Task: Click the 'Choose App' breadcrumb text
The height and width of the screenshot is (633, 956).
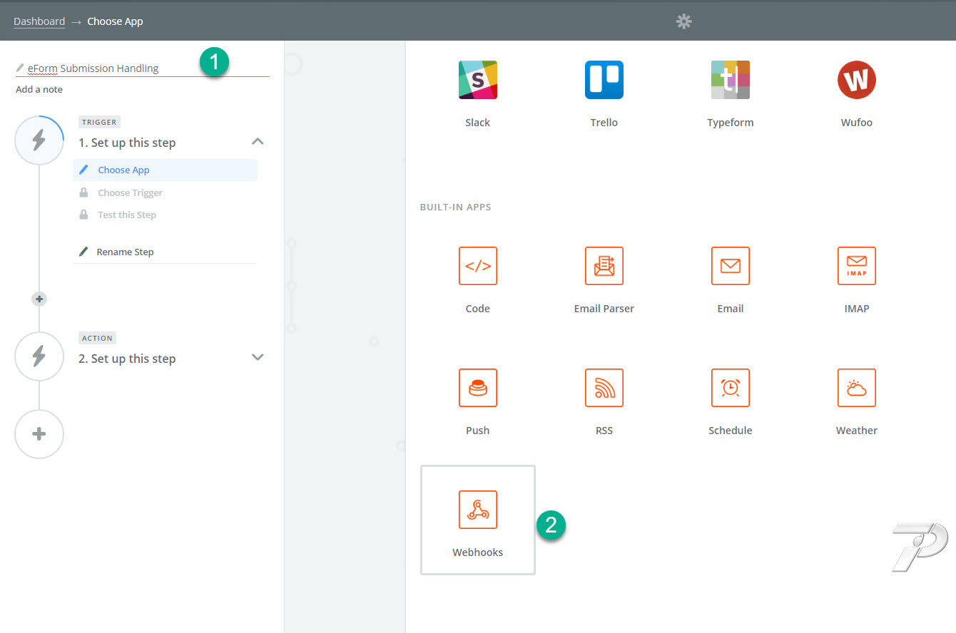Action: 115,21
